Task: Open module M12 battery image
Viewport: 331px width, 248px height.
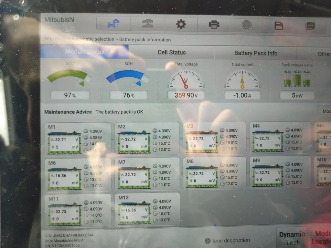Action: point(134,213)
